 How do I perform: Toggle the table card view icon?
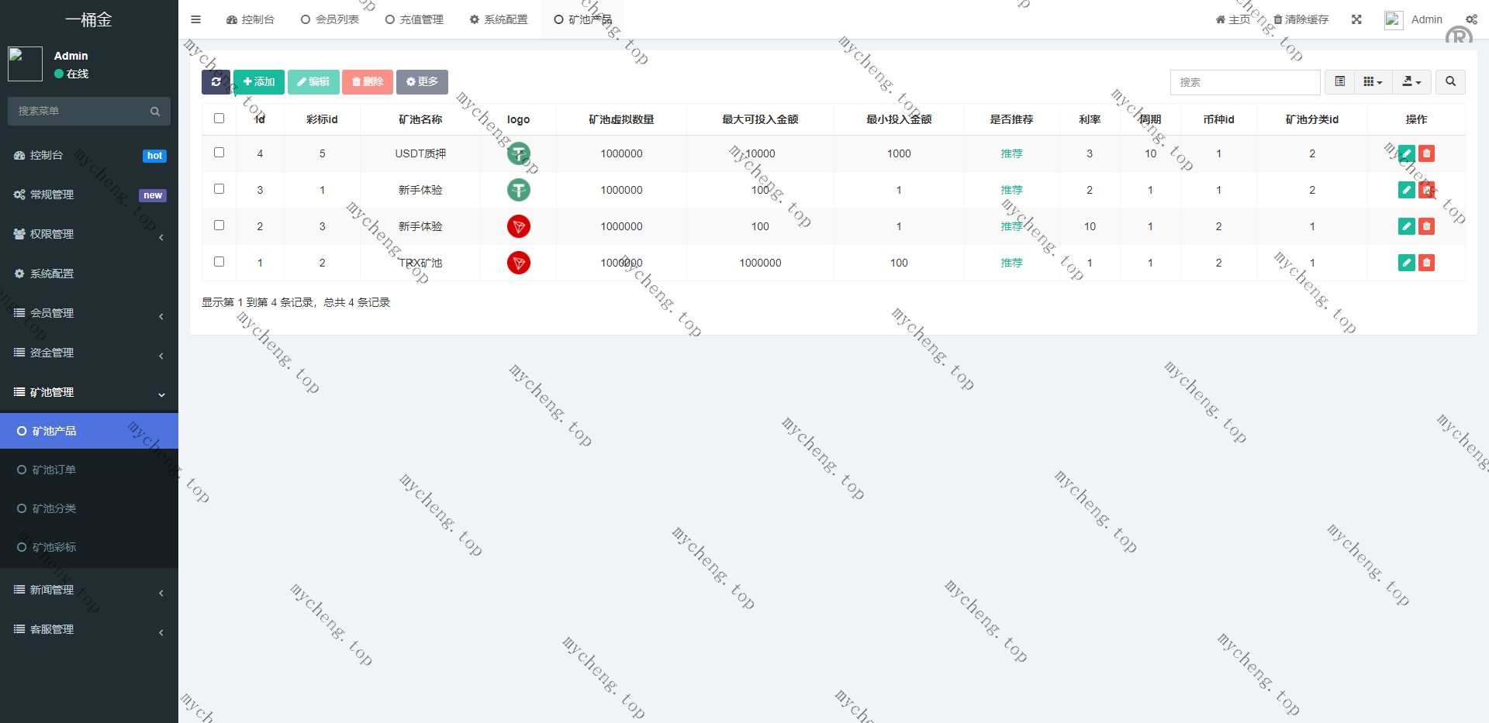[1339, 82]
